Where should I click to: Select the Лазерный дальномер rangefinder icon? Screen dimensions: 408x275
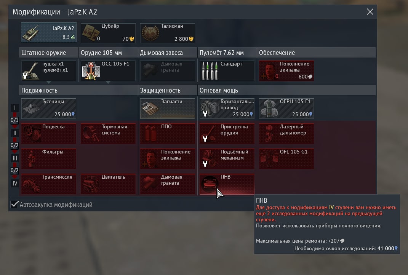[x=286, y=133]
